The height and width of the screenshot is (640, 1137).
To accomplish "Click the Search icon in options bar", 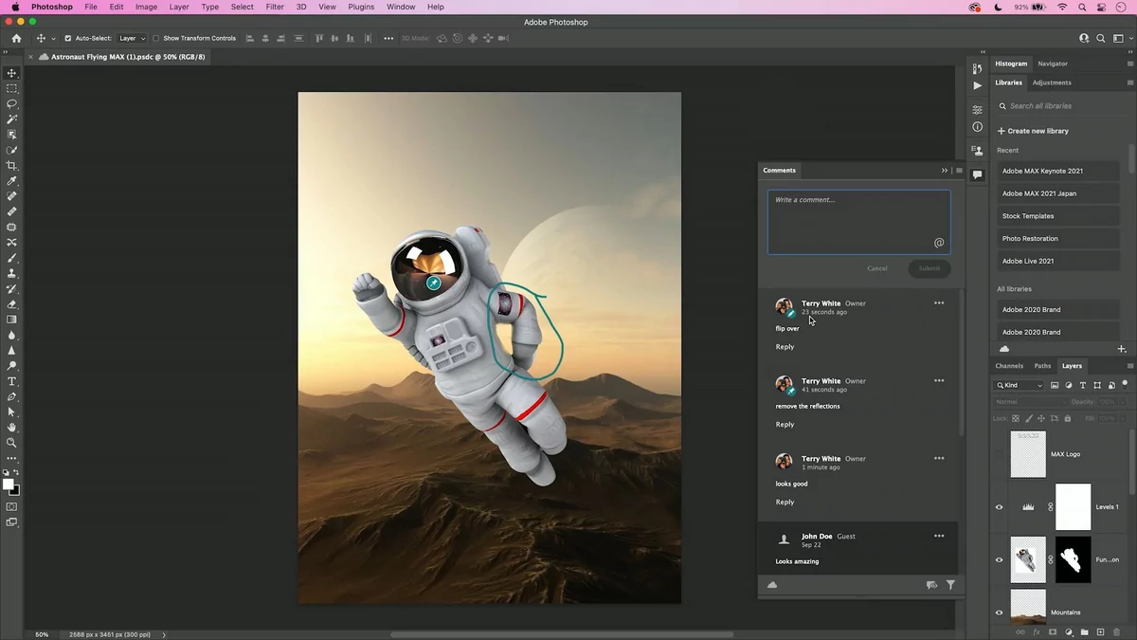I will pyautogui.click(x=1101, y=39).
